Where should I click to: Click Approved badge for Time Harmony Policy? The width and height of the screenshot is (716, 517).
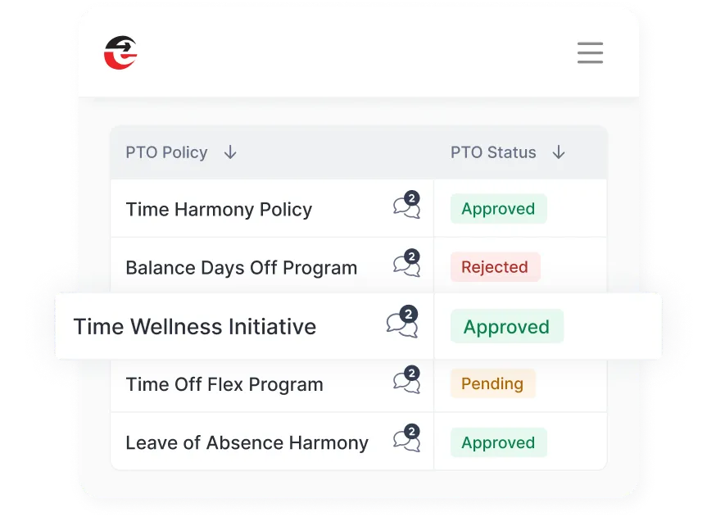pyautogui.click(x=498, y=209)
